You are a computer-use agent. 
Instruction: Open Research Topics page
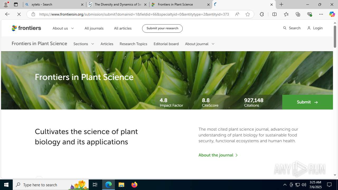[x=133, y=44]
